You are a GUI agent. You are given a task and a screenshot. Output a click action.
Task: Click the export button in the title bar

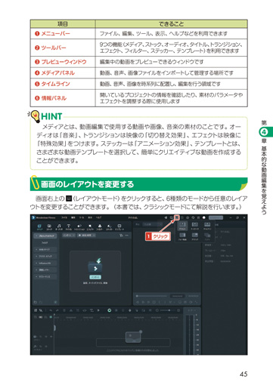tap(216, 217)
